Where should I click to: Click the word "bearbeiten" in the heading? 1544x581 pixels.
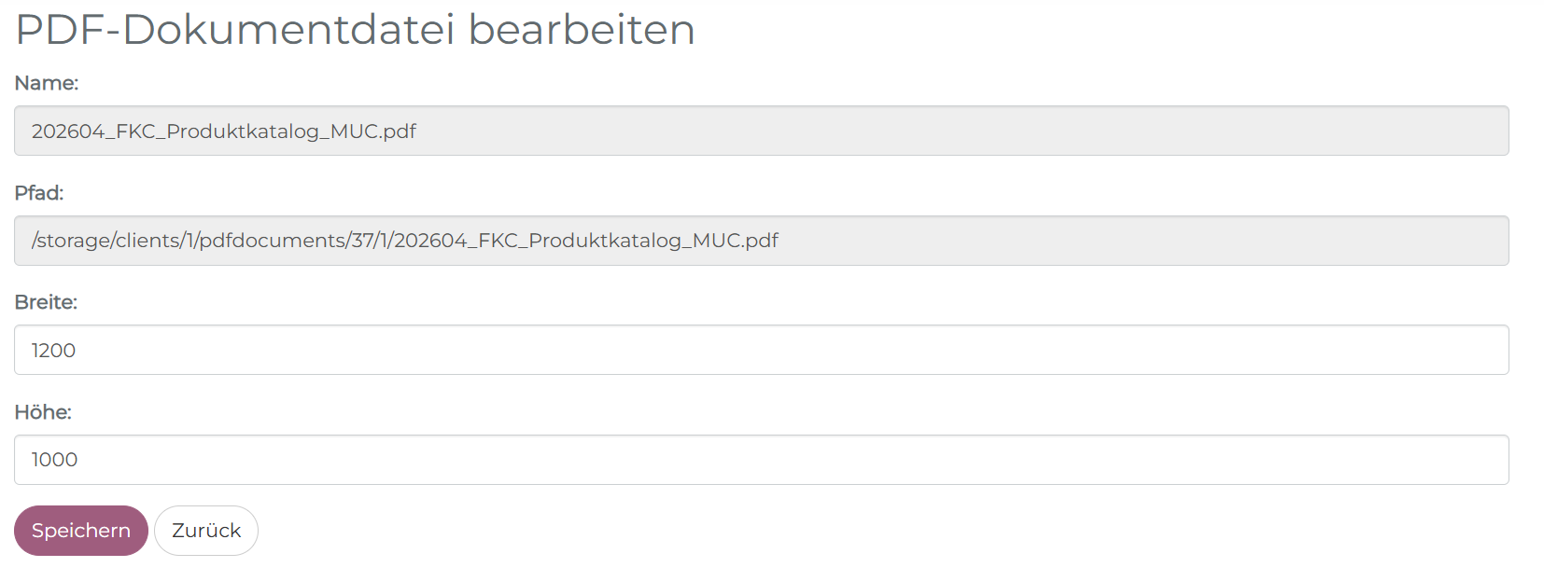[582, 29]
